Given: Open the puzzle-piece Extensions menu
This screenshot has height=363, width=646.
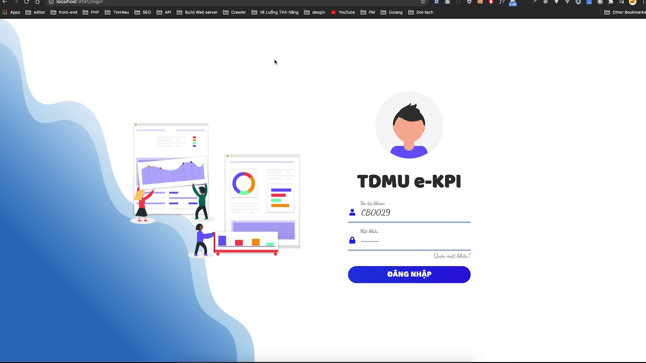Looking at the screenshot, I should pyautogui.click(x=611, y=2).
